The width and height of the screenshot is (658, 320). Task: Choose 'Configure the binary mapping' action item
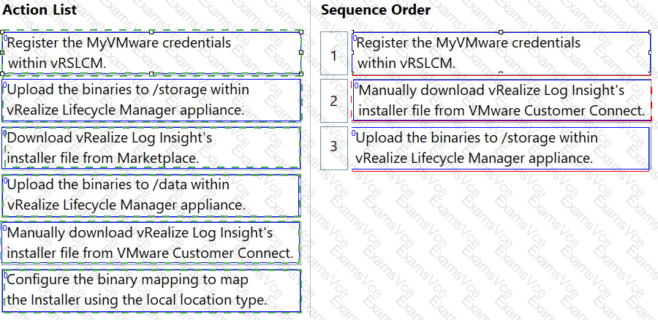[151, 291]
